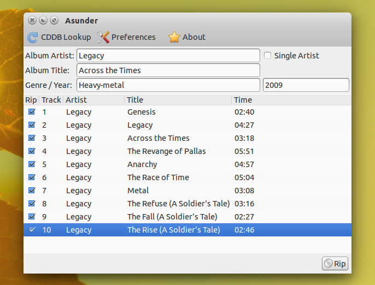Click the Title column header
375x285 pixels.
[x=178, y=100]
